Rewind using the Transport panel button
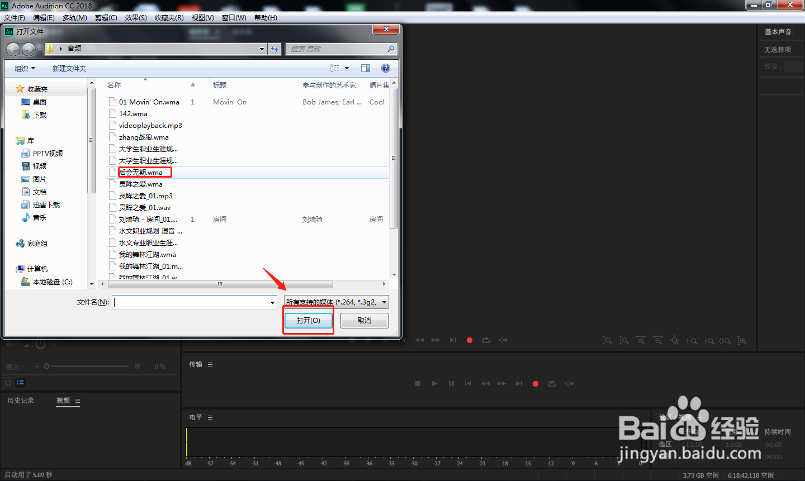This screenshot has height=481, width=805. click(485, 384)
